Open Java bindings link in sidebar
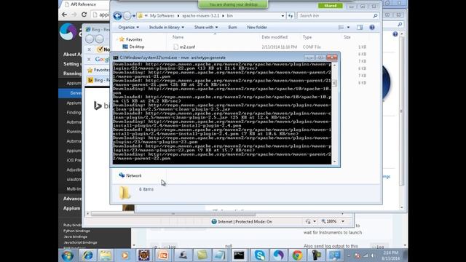This screenshot has width=466, height=262. coord(76,237)
